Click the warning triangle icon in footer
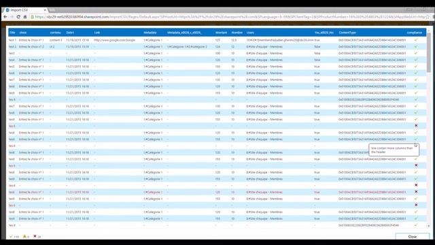435x245 pixels. point(24,236)
